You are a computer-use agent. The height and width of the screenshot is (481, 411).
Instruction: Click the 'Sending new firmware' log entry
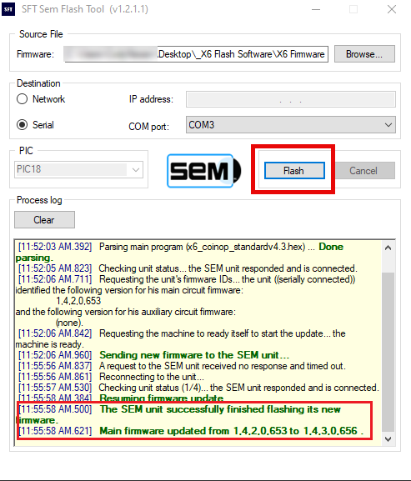tap(154, 355)
